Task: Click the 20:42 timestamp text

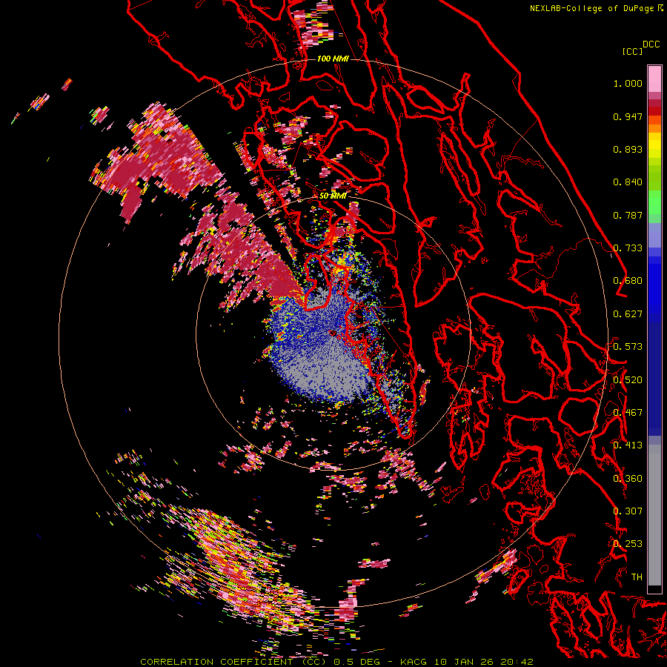Action: (x=517, y=662)
